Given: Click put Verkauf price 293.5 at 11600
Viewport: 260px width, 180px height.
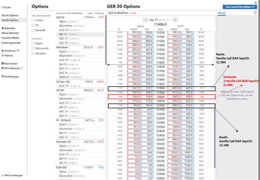Looking at the screenshot, I should (174, 62).
